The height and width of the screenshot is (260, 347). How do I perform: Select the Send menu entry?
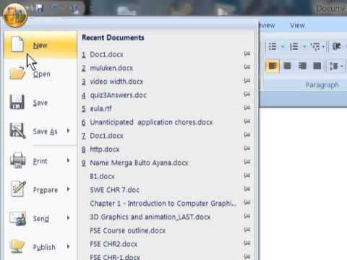click(x=40, y=218)
